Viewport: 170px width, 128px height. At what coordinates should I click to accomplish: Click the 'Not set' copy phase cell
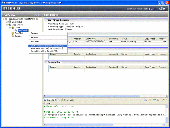click(147, 41)
